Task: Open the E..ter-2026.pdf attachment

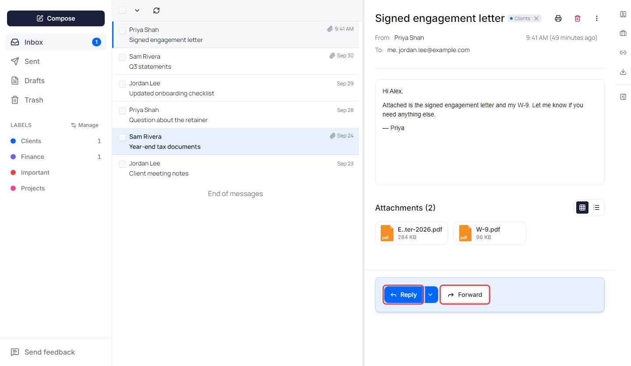Action: tap(411, 233)
